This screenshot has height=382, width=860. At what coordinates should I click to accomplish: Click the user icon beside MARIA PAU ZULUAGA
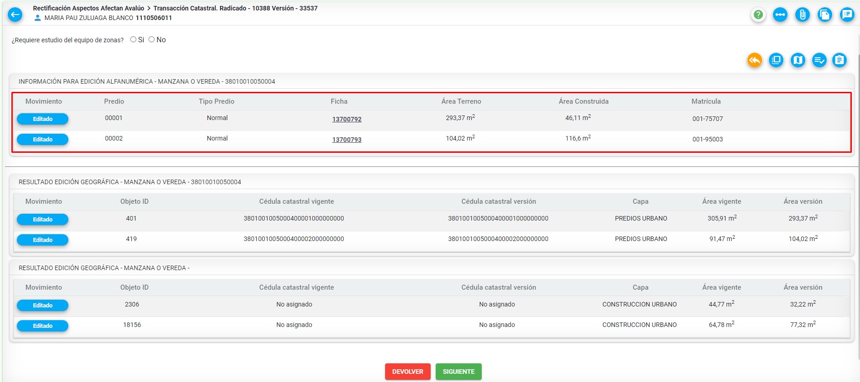pos(38,18)
